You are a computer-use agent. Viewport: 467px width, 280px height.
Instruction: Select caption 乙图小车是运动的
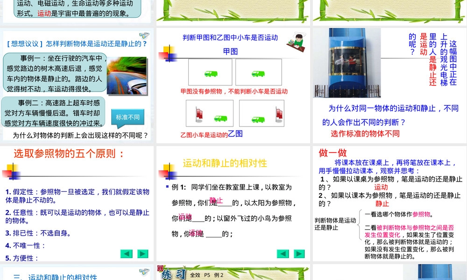204,135
